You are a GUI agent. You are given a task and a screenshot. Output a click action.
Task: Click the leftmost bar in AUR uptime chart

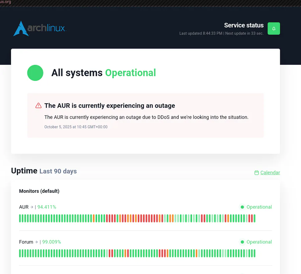[x=20, y=219]
